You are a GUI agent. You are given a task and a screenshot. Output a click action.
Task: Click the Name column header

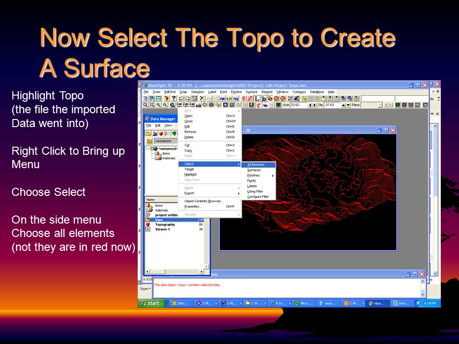click(162, 200)
